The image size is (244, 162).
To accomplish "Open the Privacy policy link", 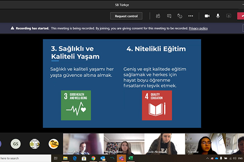I will tap(198, 28).
